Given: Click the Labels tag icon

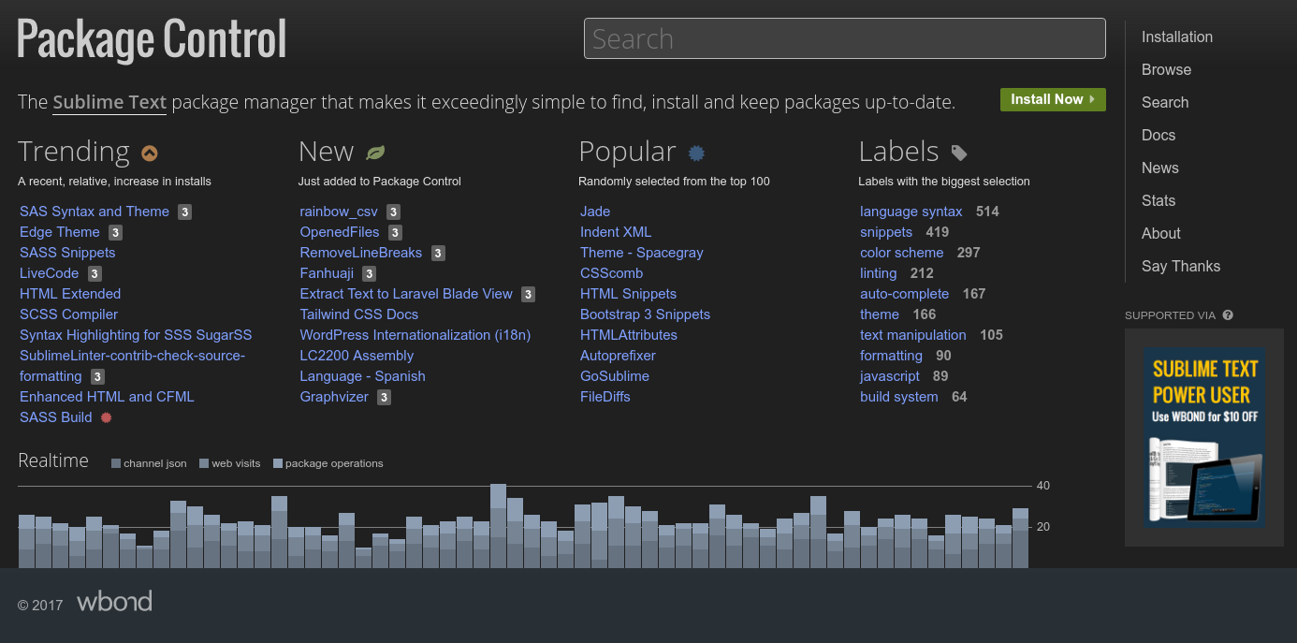Looking at the screenshot, I should tap(959, 153).
